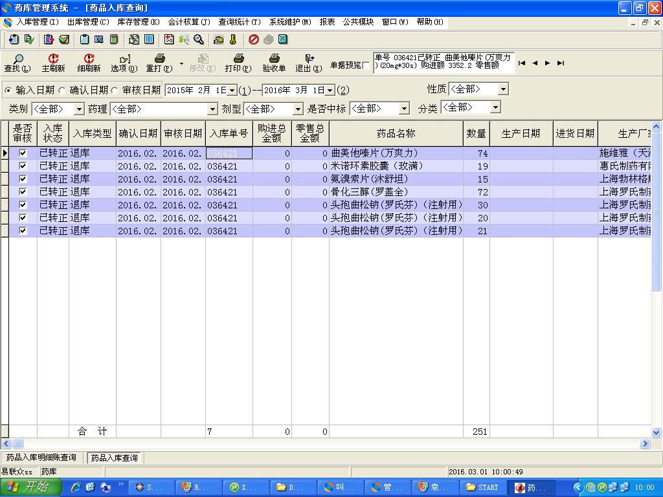
Task: Click the 退出(X) exit button
Action: coord(309,63)
